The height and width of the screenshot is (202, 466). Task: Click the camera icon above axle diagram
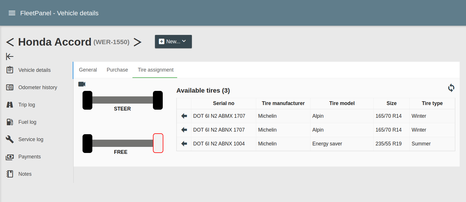(82, 84)
